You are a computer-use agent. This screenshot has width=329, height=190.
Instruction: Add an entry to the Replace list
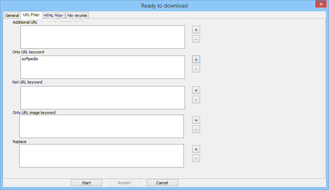coord(196,149)
